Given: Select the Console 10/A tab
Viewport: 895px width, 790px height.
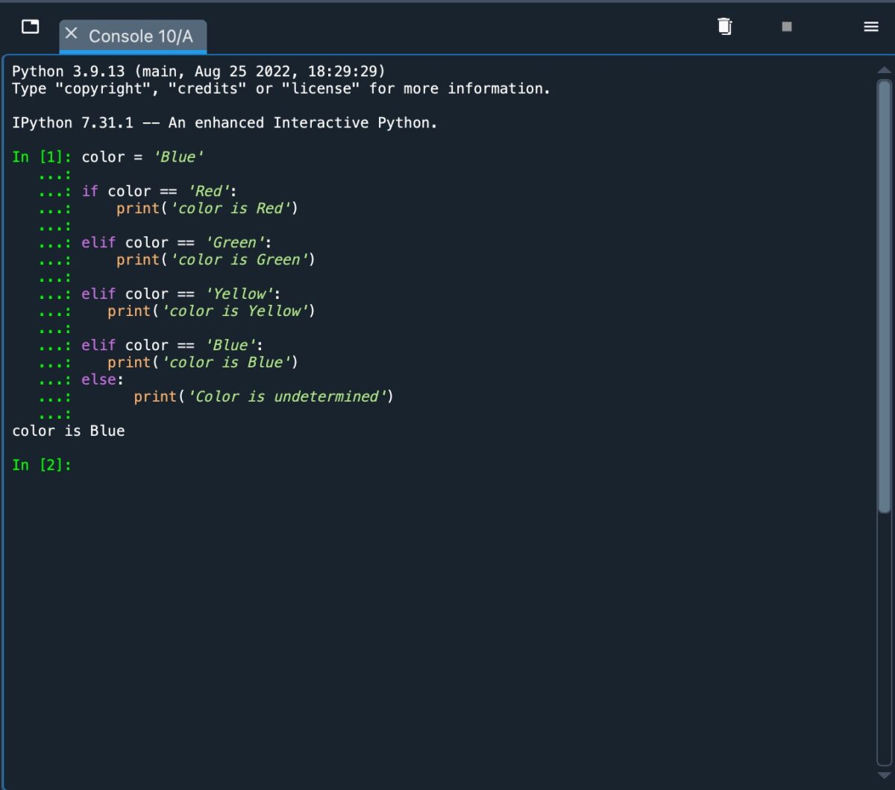Looking at the screenshot, I should coord(133,36).
